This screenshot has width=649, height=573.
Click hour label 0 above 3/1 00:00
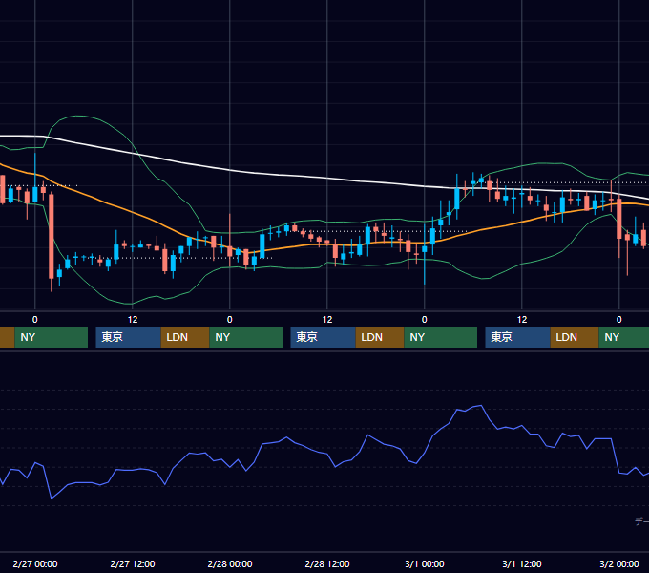coord(425,320)
